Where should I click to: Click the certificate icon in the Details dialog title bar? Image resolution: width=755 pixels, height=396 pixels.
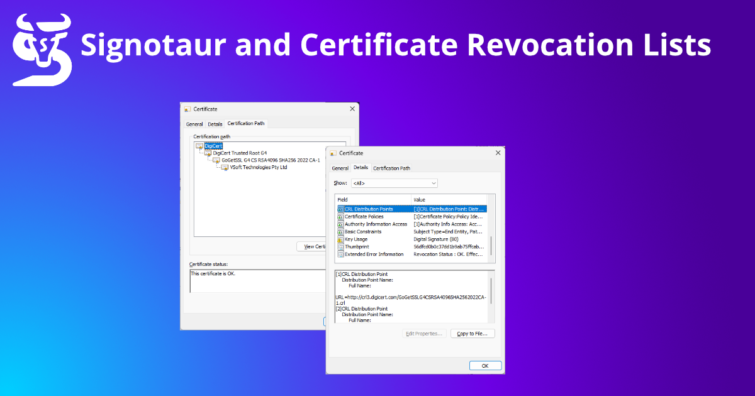pyautogui.click(x=333, y=153)
